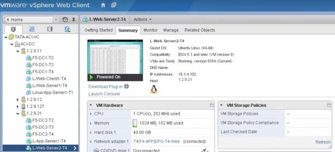Select F5-DC1-T3 in the tree
335x152 pixels.
[x=43, y=65]
